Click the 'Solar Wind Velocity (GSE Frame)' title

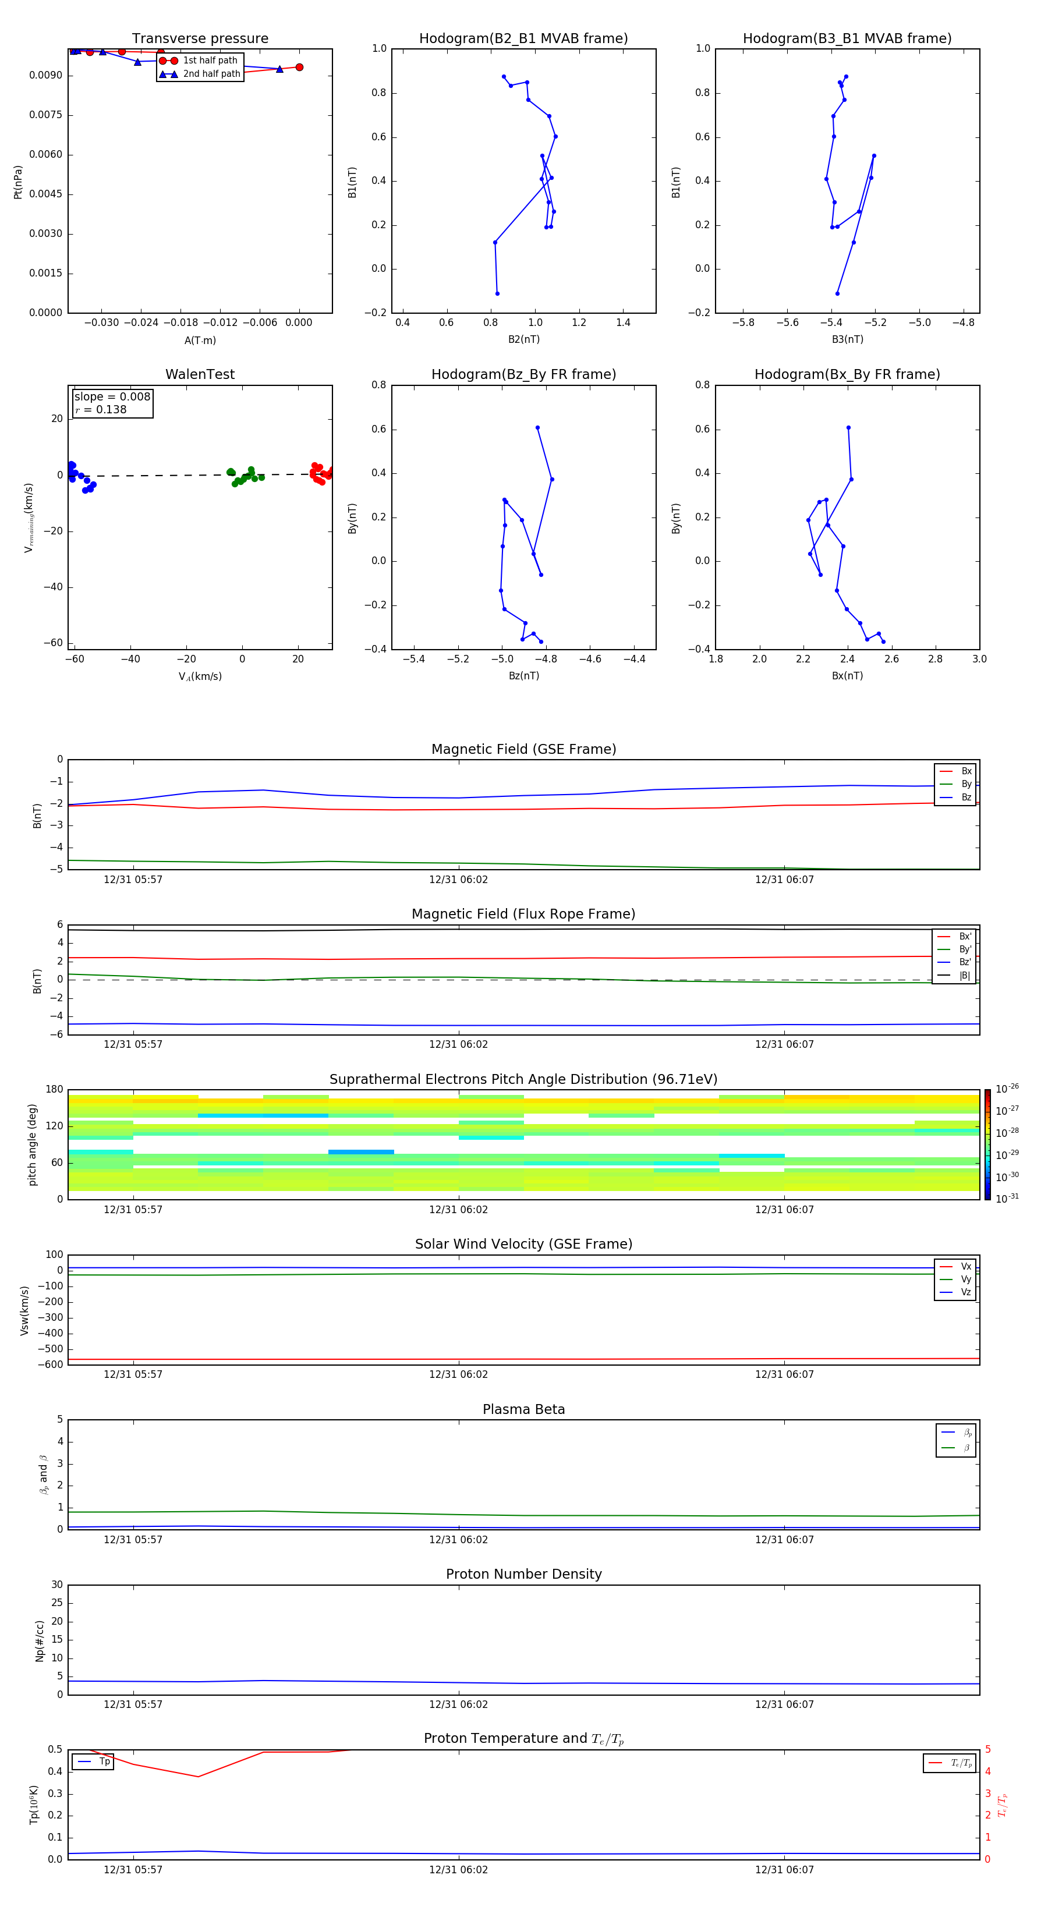coord(523,1244)
